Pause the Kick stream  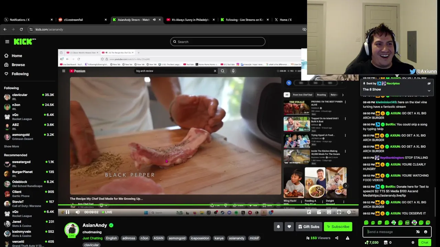point(67,212)
